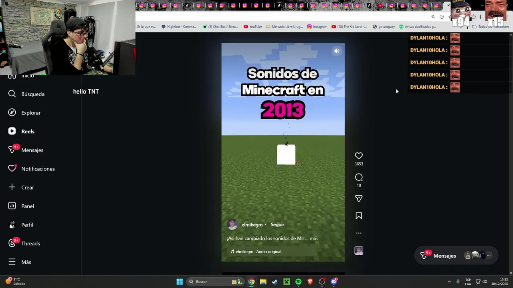Open volume control in system tray
Image resolution: width=513 pixels, height=288 pixels.
point(485,282)
